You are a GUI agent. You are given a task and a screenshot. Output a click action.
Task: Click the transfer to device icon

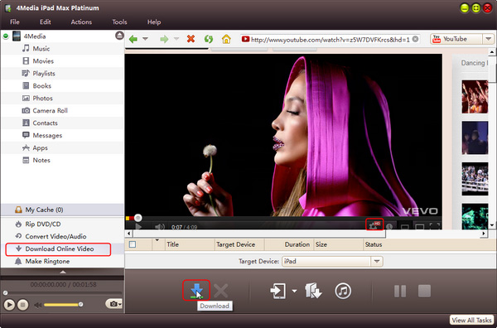pos(277,291)
